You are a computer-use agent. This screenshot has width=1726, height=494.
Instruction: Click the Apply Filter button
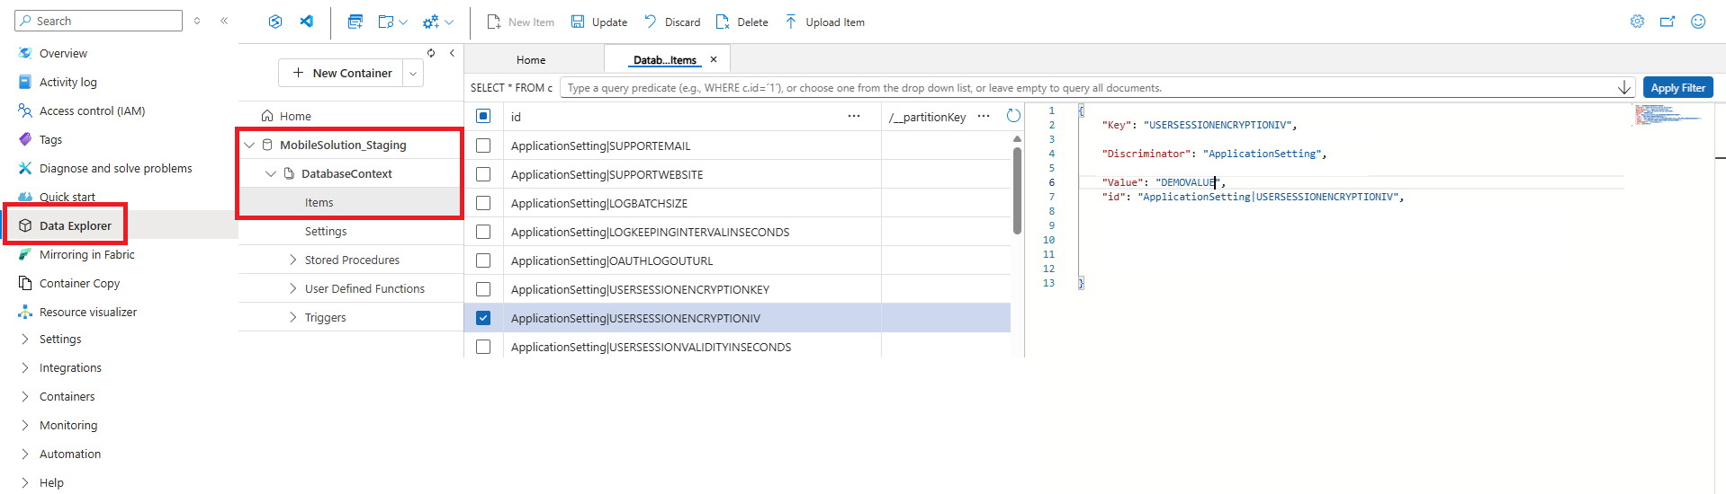tap(1677, 87)
